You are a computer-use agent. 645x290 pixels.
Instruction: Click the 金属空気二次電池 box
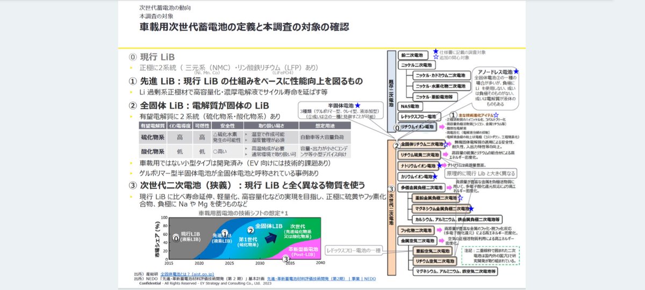coord(417,241)
